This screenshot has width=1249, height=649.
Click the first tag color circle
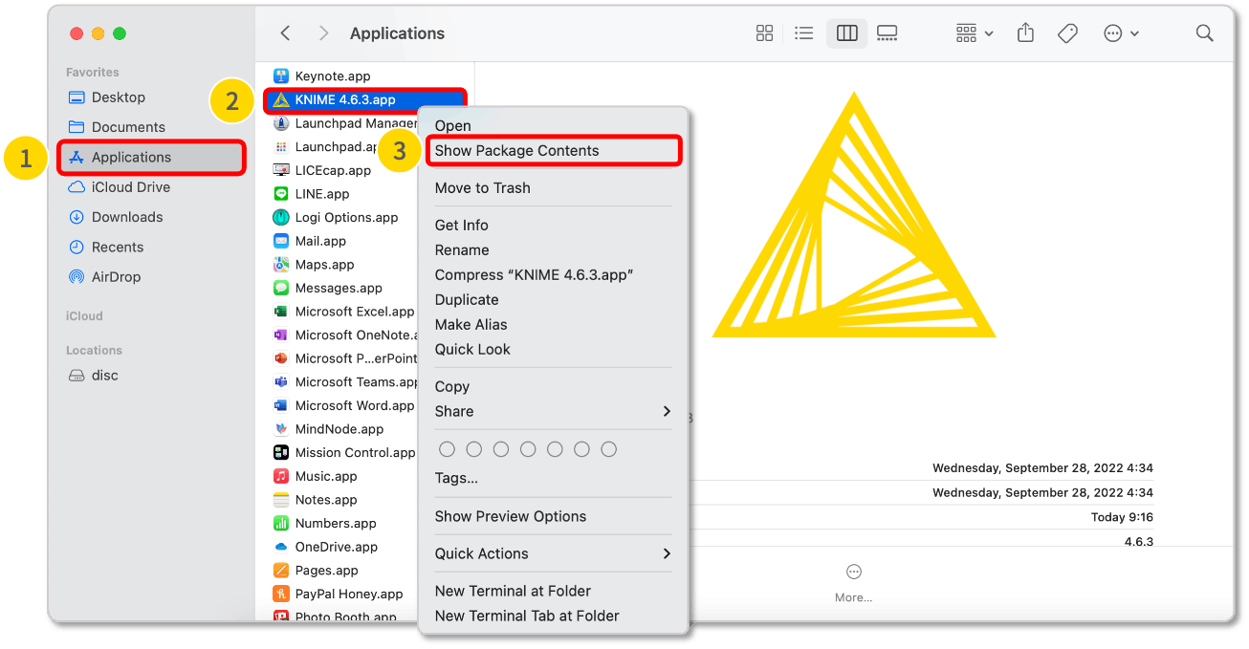pos(447,449)
